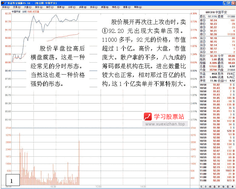Select the 买② 92.15 order row

[x=217, y=42]
